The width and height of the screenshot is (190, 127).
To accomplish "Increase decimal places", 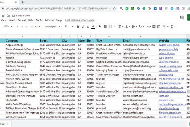I will coord(32,27).
